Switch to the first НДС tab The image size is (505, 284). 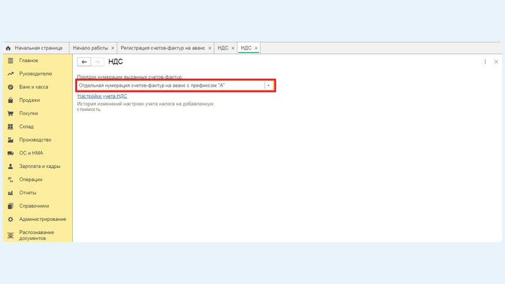[x=223, y=48]
